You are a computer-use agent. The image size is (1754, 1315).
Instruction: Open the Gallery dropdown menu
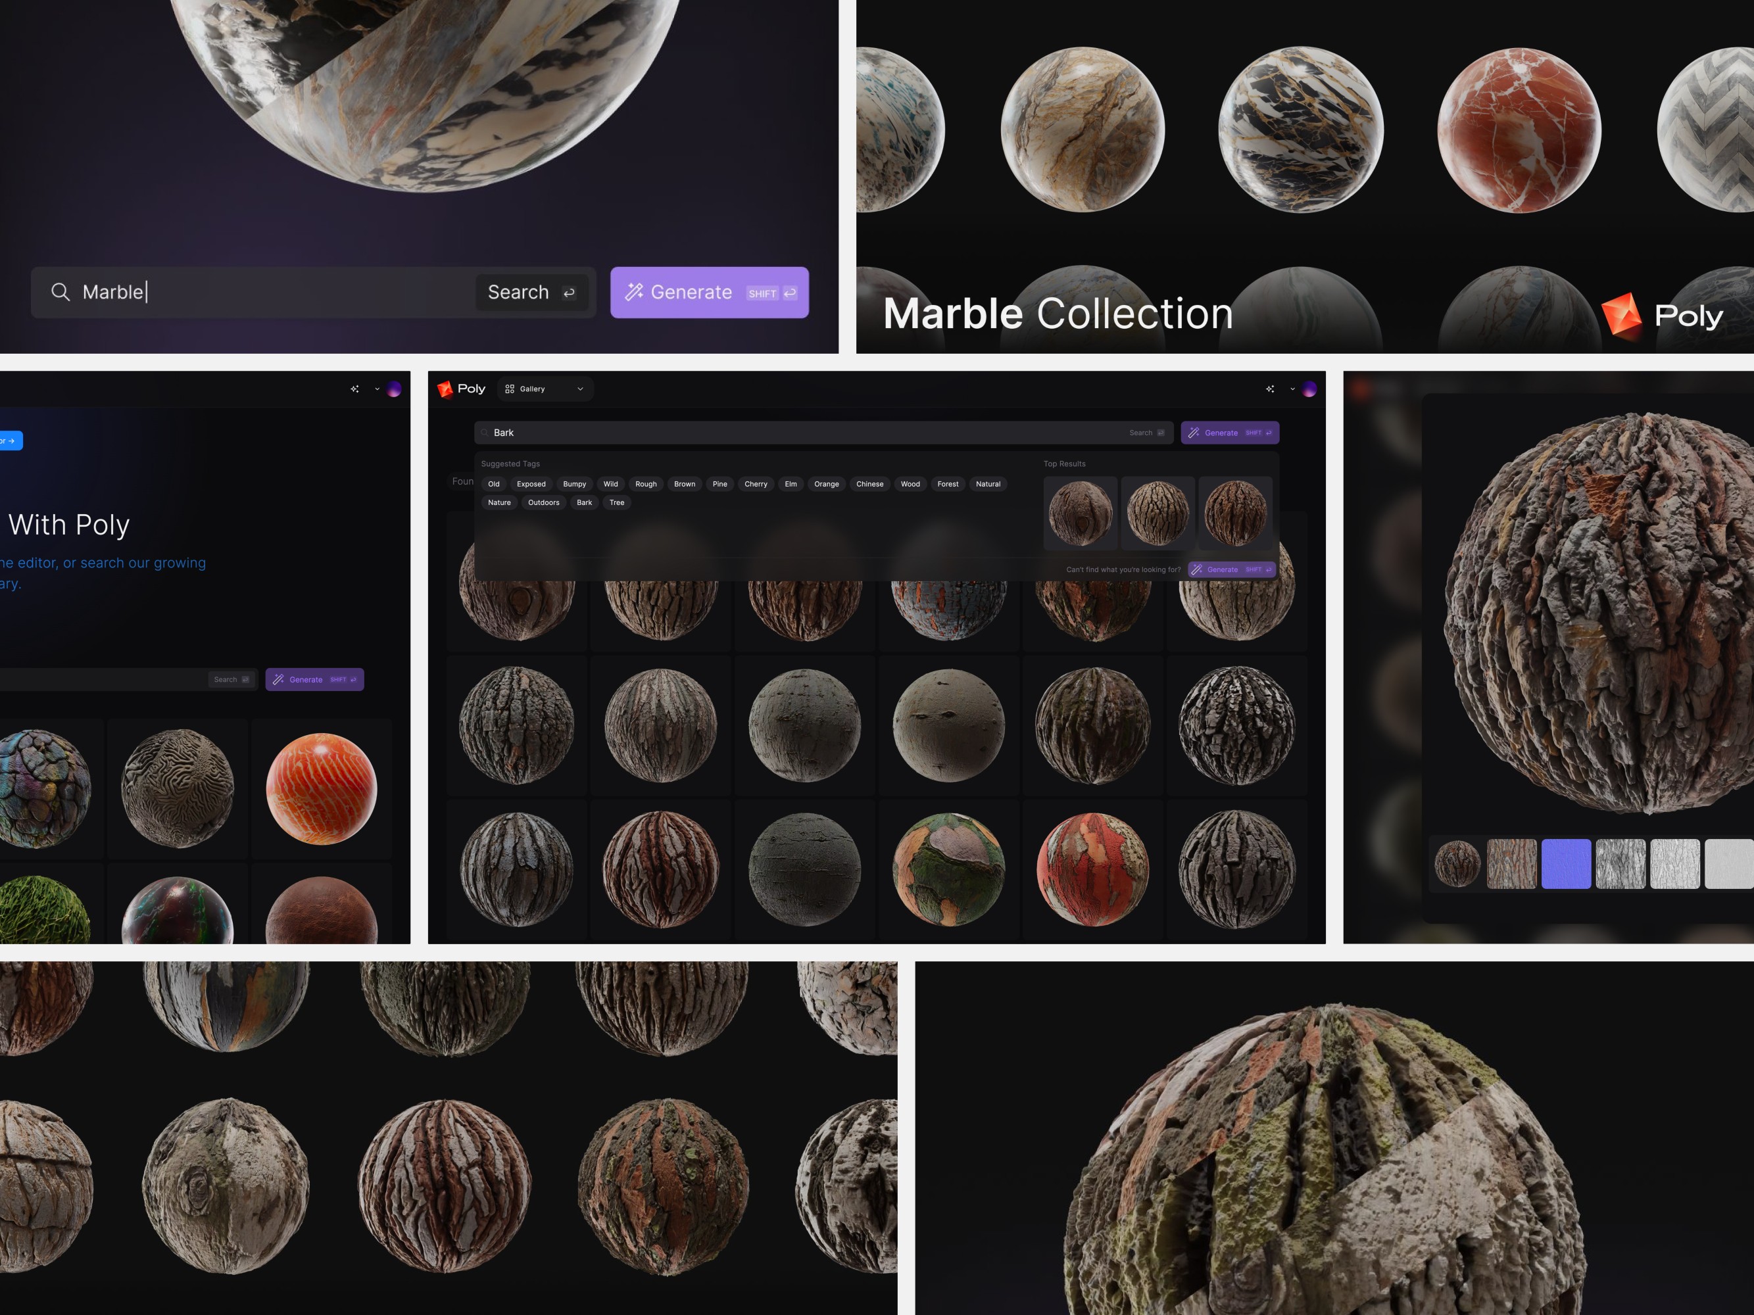(x=546, y=389)
